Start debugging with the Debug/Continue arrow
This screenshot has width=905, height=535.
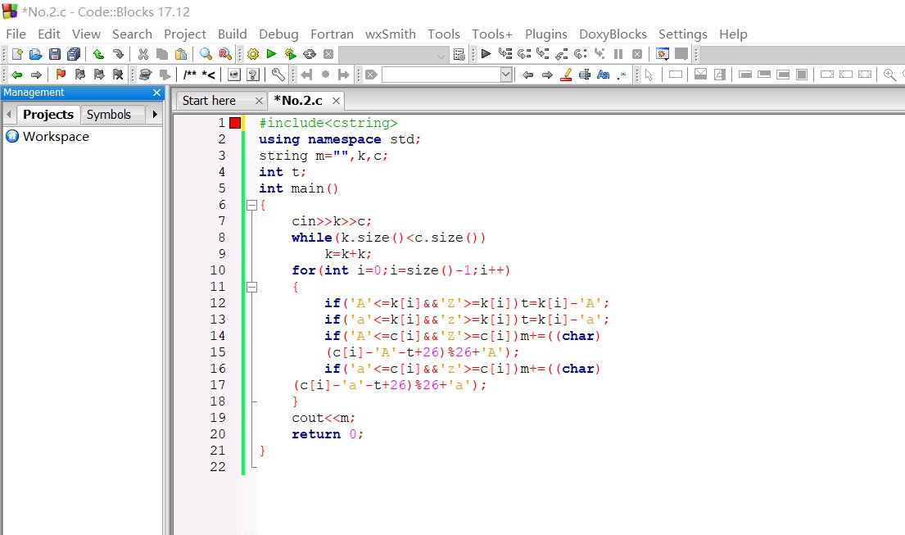click(486, 54)
